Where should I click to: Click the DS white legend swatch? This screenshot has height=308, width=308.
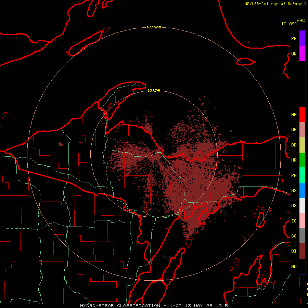[x=302, y=205]
